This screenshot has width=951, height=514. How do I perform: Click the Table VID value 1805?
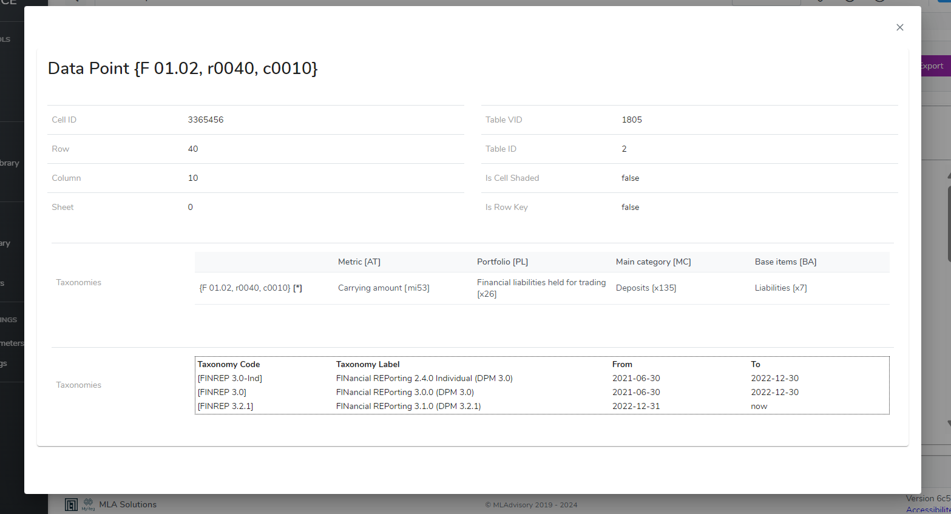pos(631,120)
